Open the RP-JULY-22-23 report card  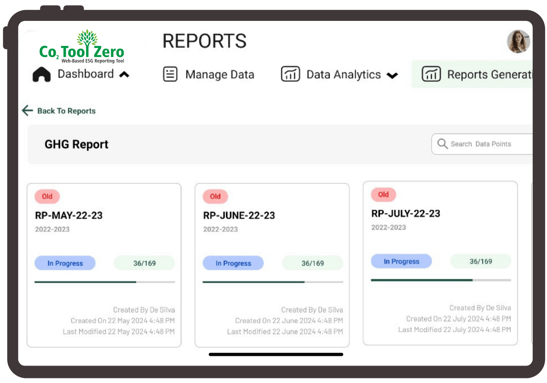[440, 263]
